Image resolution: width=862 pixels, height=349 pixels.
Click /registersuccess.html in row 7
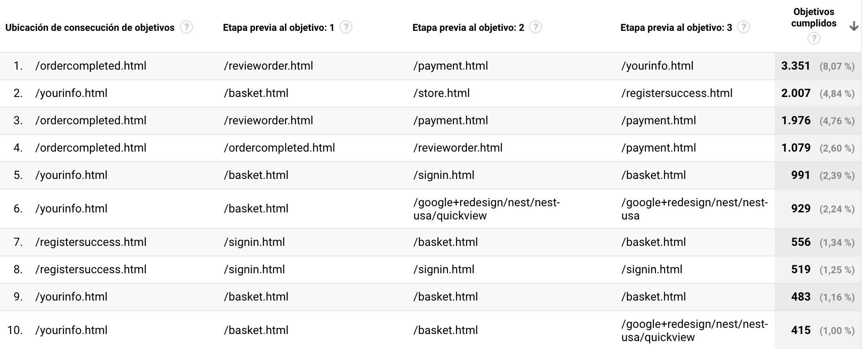pyautogui.click(x=91, y=242)
